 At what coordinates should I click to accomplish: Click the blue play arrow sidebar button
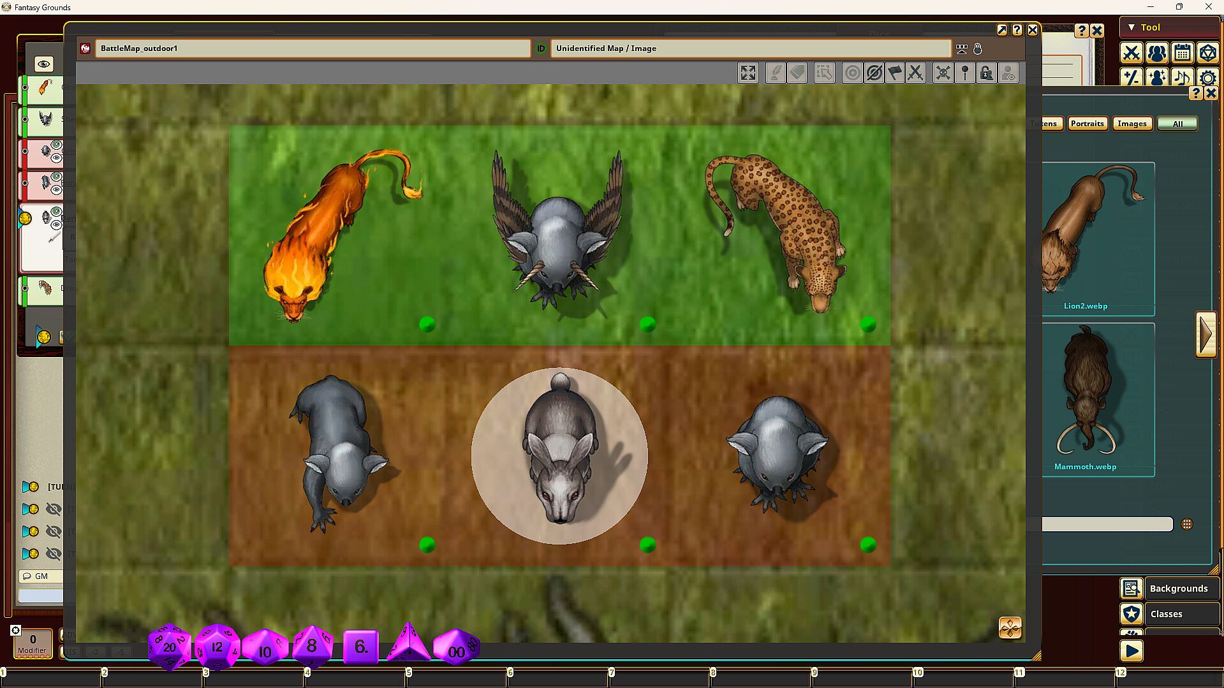1131,651
